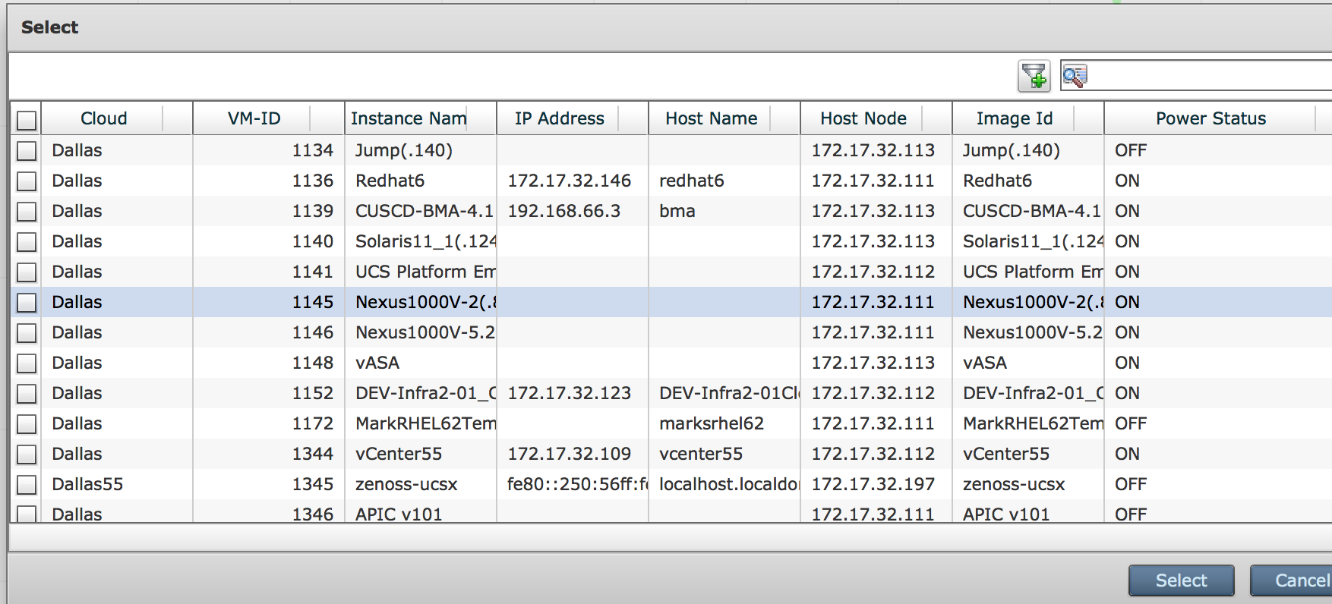This screenshot has height=604, width=1332.
Task: Check the box for VM-ID 1140 row
Action: [27, 242]
